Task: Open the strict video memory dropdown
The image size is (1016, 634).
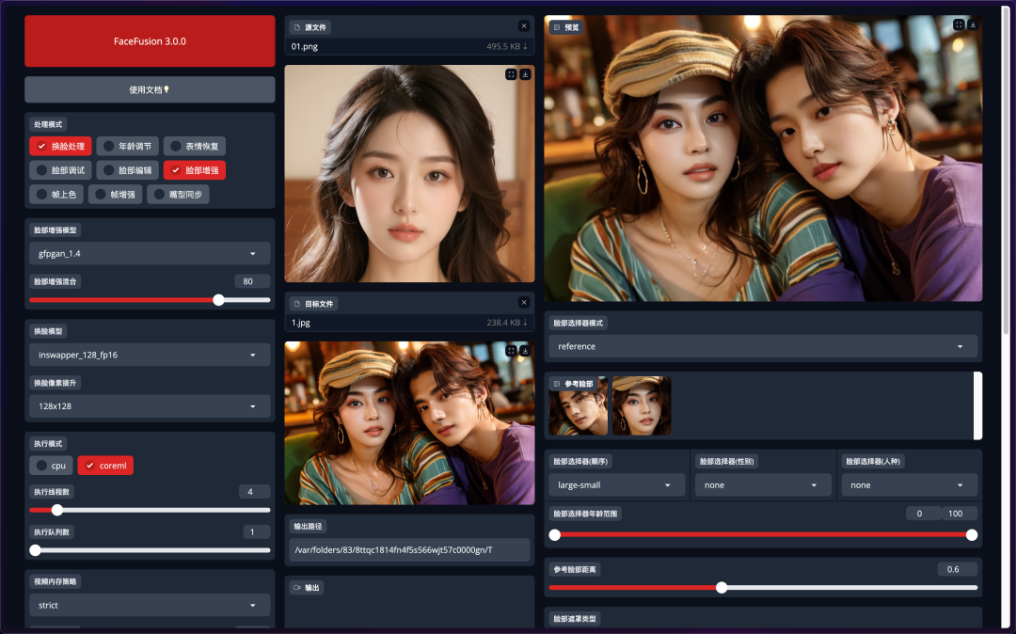Action: pos(150,606)
